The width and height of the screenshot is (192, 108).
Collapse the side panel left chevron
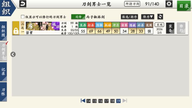tap(13, 54)
